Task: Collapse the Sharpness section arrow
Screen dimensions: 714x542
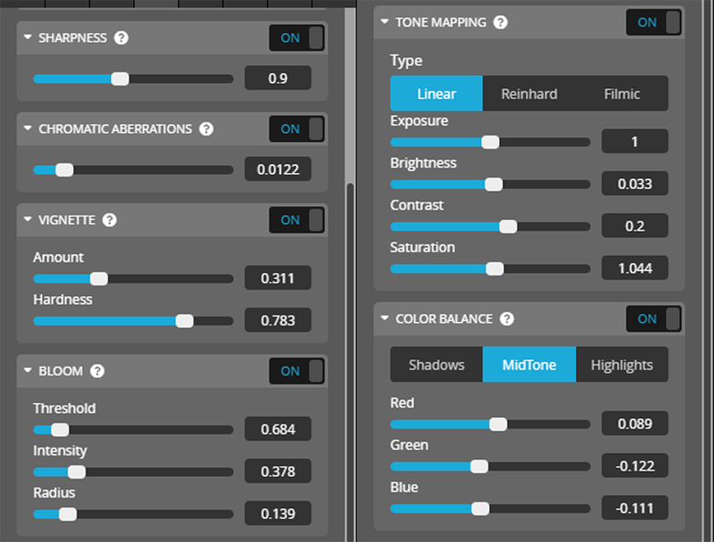Action: tap(28, 38)
